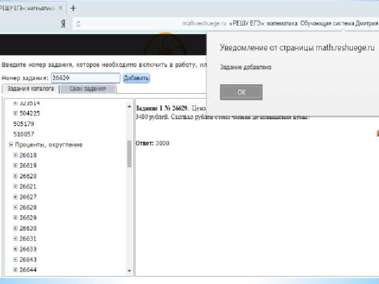Click the Добавить button

[136, 78]
